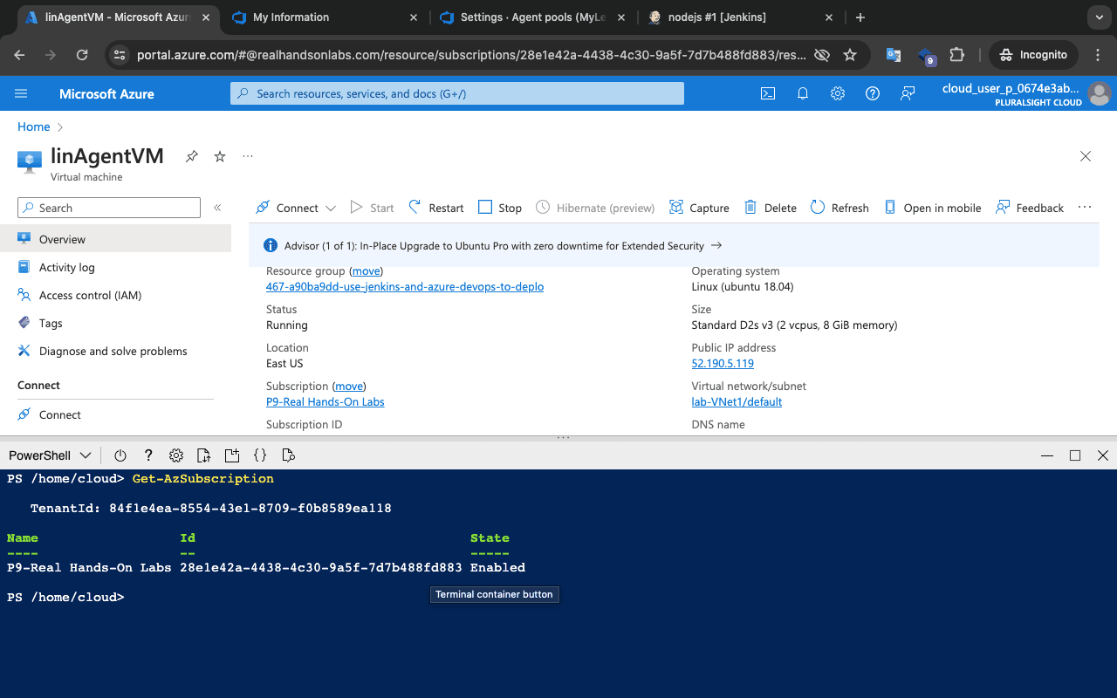1117x698 pixels.
Task: Open Tags in the resource menu
Action: (x=115, y=323)
